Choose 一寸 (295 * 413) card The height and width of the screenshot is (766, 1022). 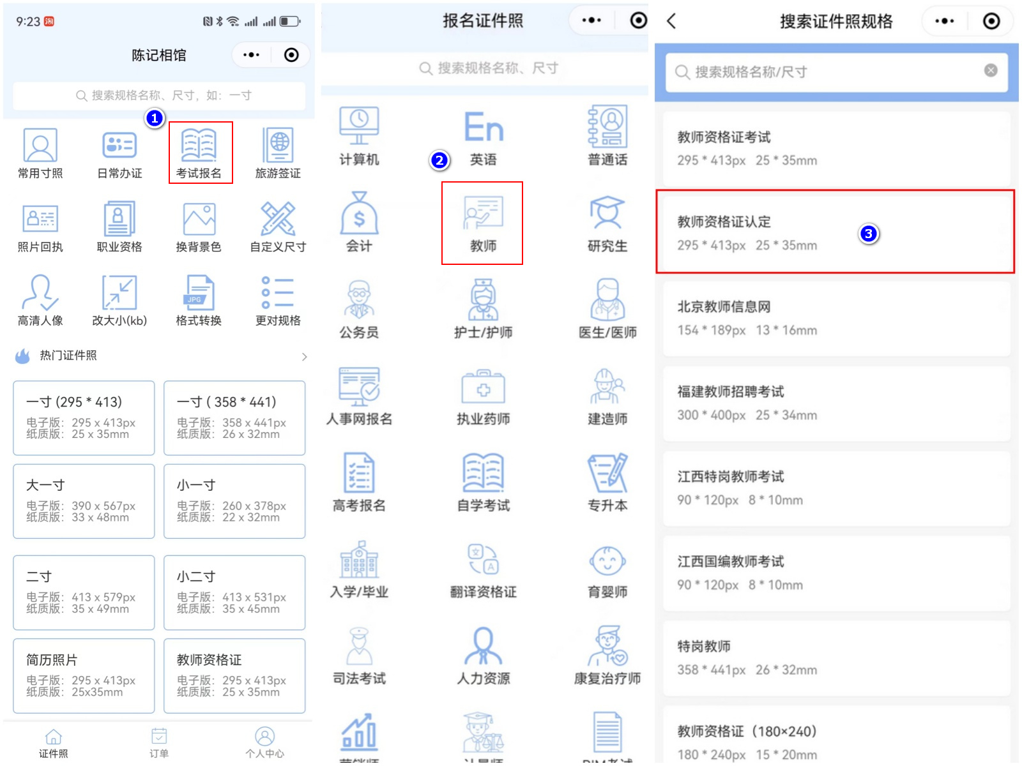coord(84,418)
